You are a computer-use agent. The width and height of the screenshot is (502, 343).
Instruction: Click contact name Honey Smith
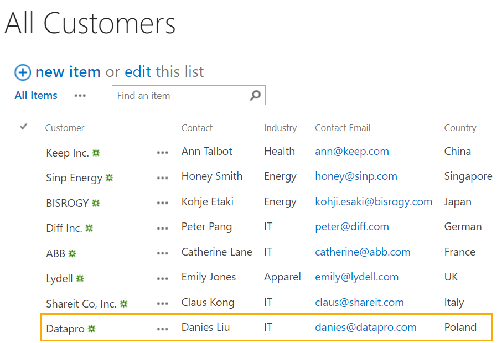click(x=212, y=176)
